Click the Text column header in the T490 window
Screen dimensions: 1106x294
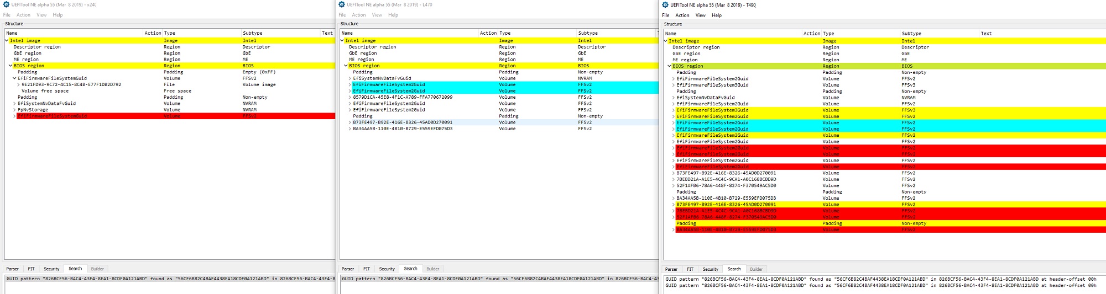(x=1042, y=34)
